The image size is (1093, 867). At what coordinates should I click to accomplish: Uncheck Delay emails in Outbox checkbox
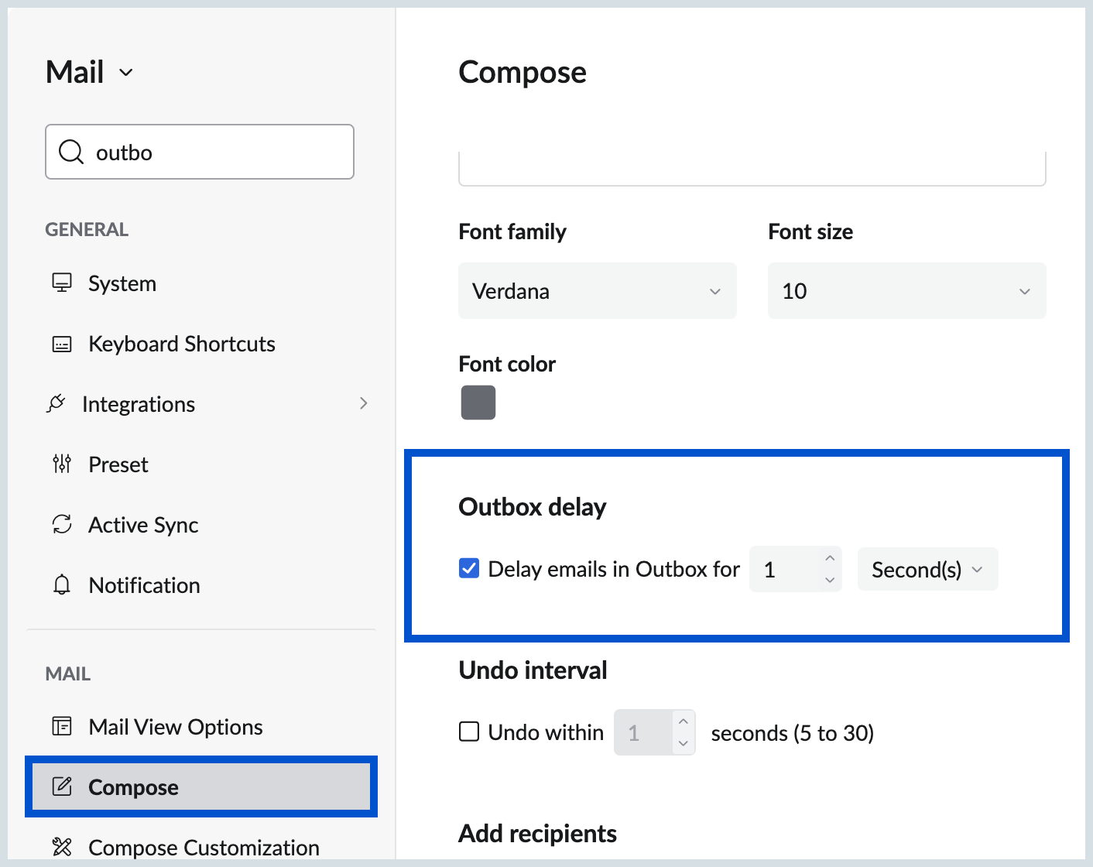469,568
